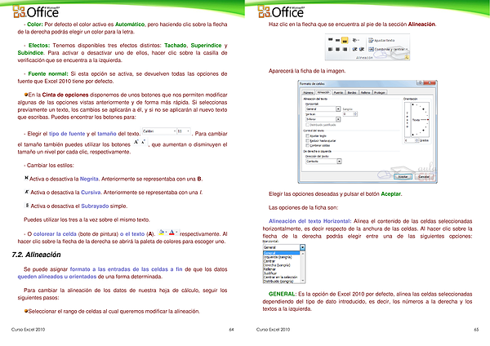Viewport: 490px width, 346px height.
Task: Click the heading '7.2. Alineación'
Action: (36, 255)
